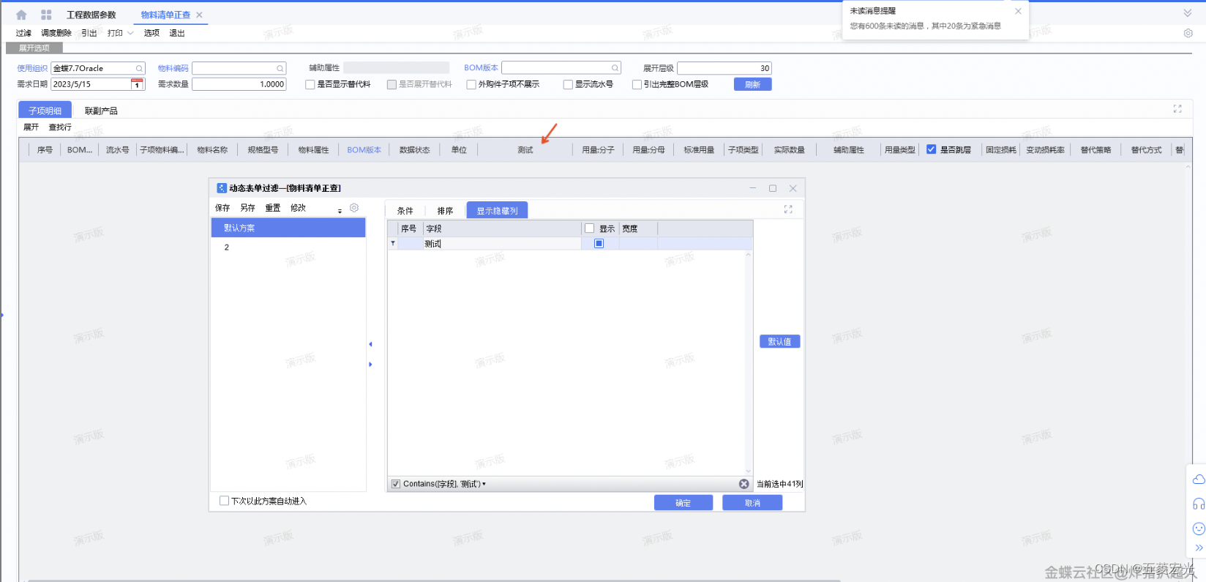Click 另存 in the filter dialog

click(247, 208)
